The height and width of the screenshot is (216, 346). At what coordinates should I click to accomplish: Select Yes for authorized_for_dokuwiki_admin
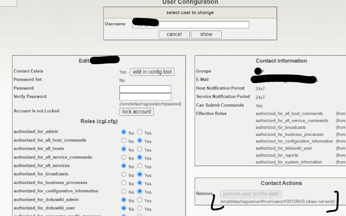(140, 200)
